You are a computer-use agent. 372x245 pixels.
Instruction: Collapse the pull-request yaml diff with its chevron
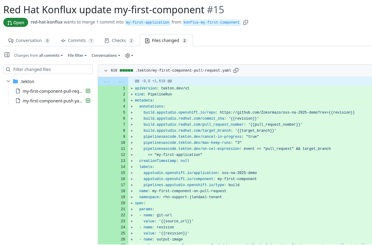click(106, 70)
